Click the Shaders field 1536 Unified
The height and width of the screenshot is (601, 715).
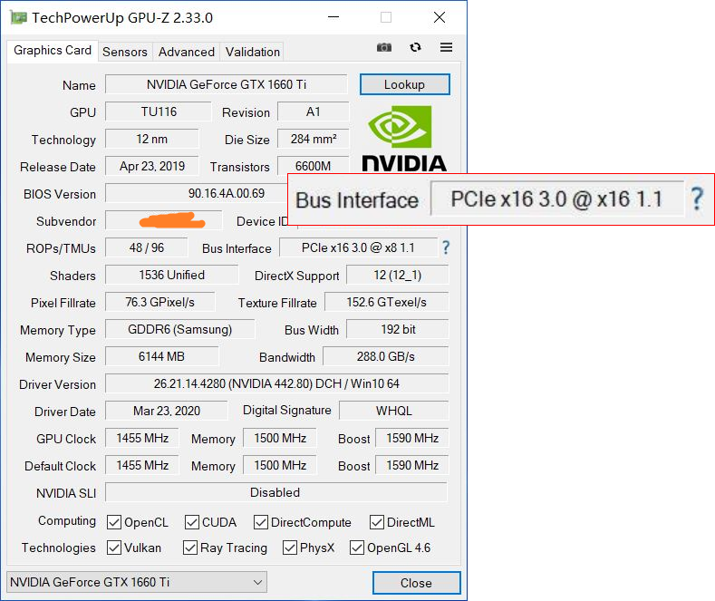pyautogui.click(x=171, y=275)
